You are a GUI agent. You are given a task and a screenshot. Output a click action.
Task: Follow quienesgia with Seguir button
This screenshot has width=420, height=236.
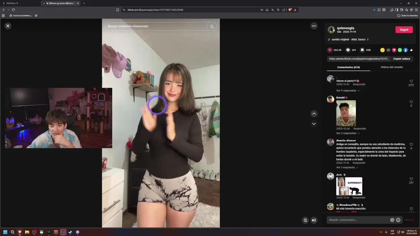(x=404, y=29)
